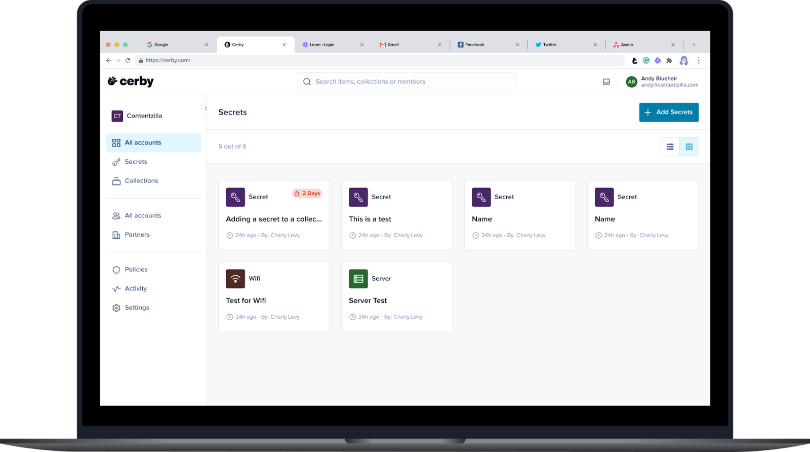Click the Contentzilla workspace selector

pos(137,116)
